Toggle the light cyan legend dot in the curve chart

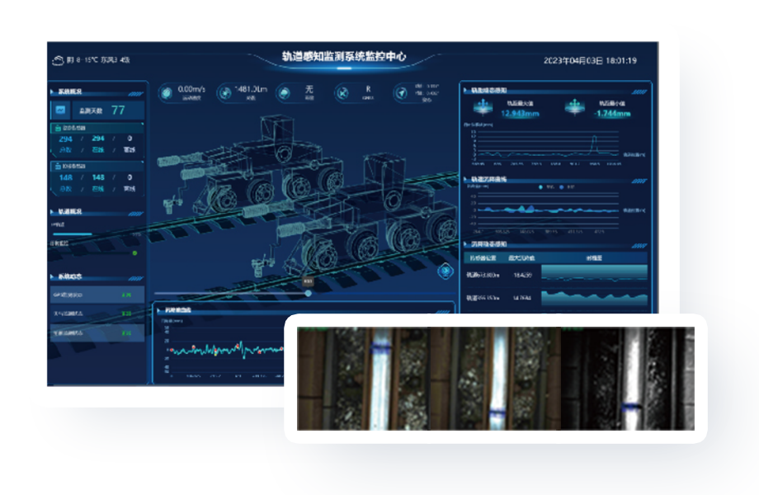coord(540,187)
